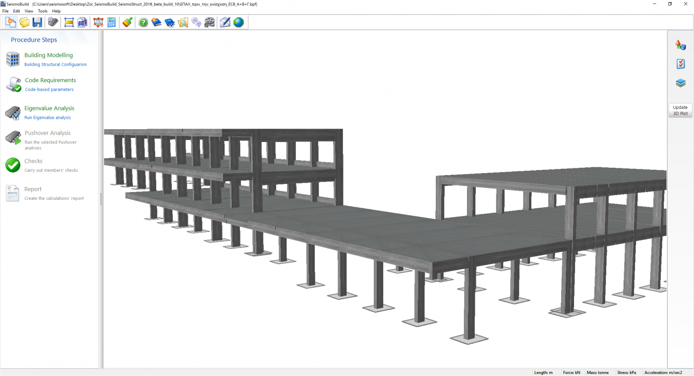Viewport: 694px width, 376px height.
Task: Open the checklist icon in right panel
Action: click(x=681, y=64)
